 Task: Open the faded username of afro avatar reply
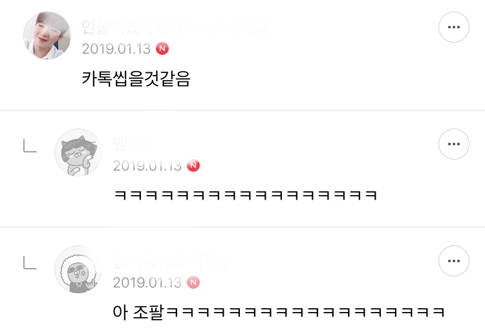coord(172,260)
